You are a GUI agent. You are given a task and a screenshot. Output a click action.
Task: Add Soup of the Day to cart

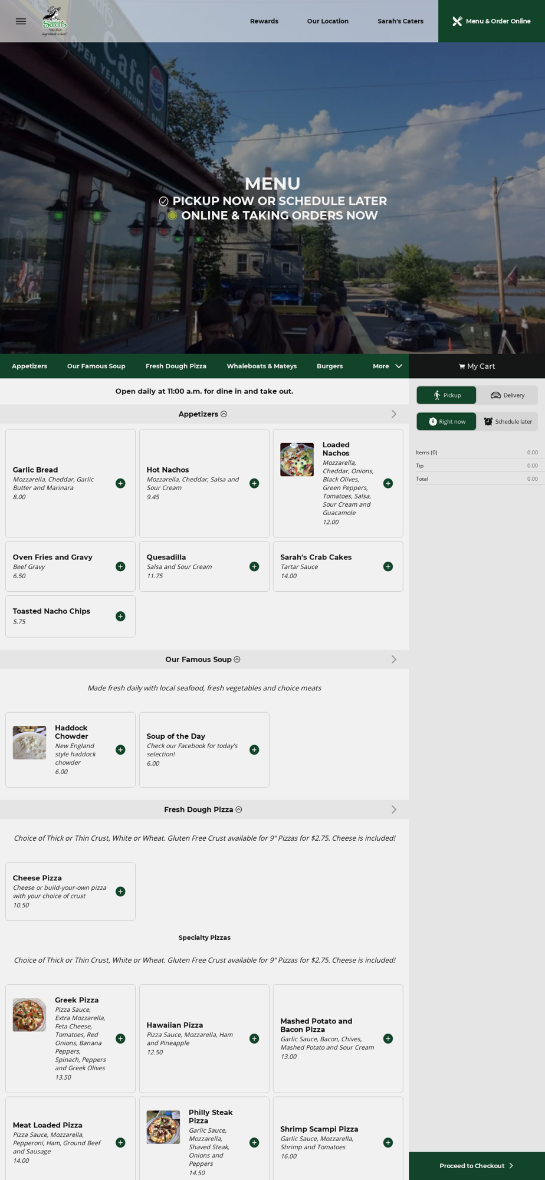coord(254,750)
